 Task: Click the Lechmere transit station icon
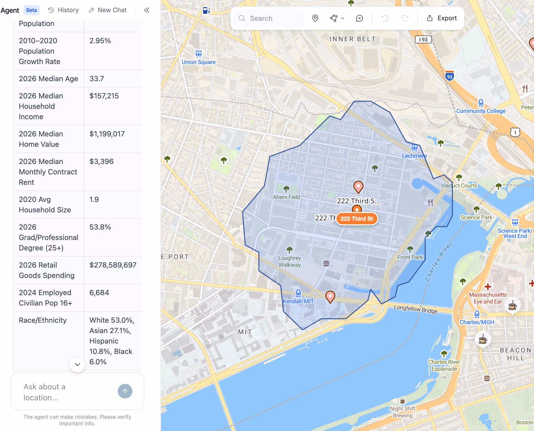click(x=414, y=148)
